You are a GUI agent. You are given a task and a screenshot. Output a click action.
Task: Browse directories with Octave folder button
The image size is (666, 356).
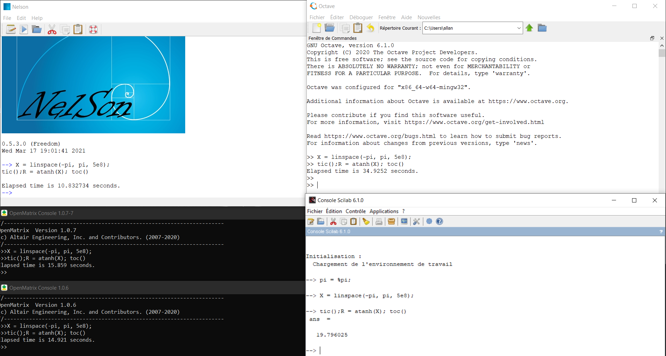pos(542,28)
